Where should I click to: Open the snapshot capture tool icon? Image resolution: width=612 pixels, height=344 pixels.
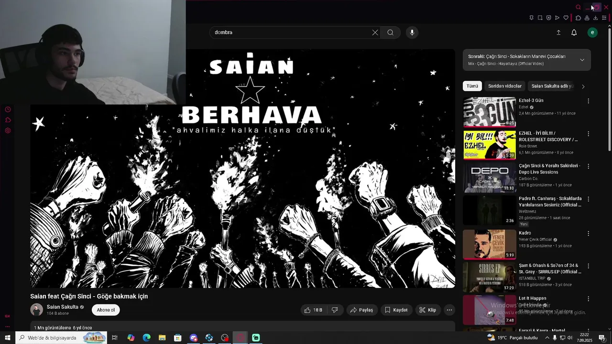(x=540, y=18)
